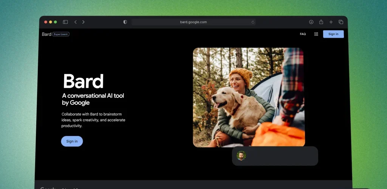The height and width of the screenshot is (189, 387).
Task: Show the Safari downloads list
Action: click(x=311, y=22)
